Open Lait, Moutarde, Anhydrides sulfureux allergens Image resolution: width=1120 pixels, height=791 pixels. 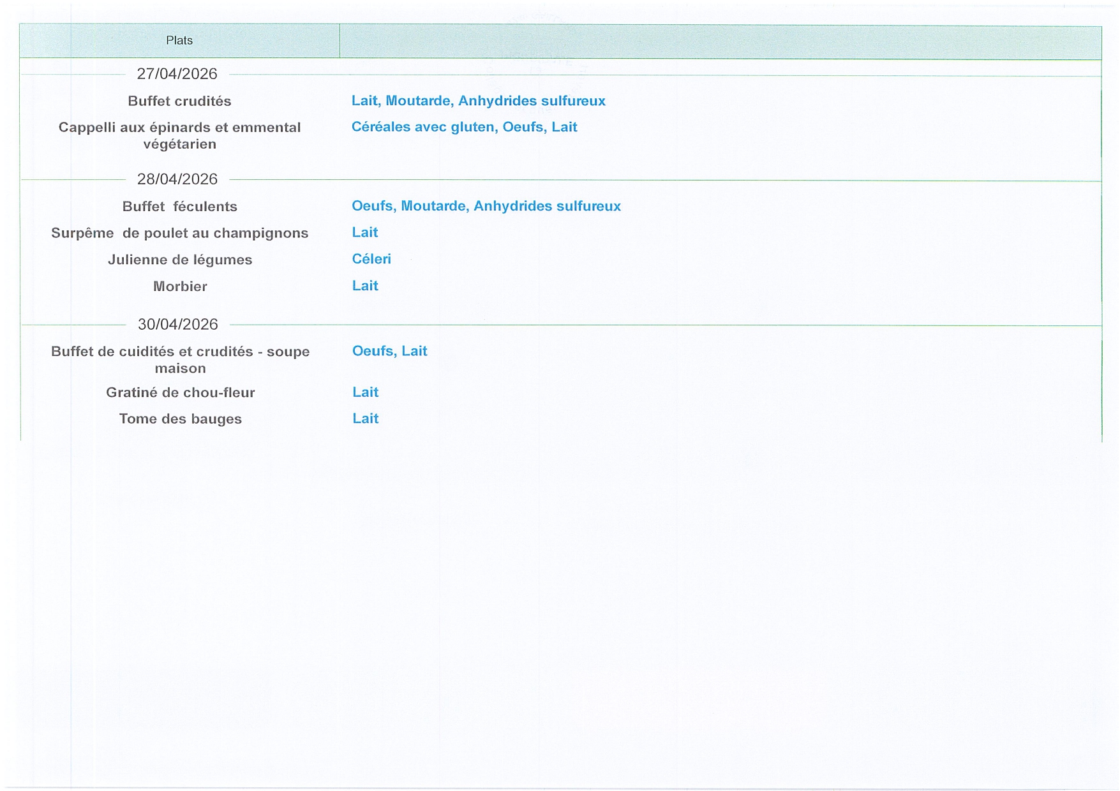(x=478, y=101)
